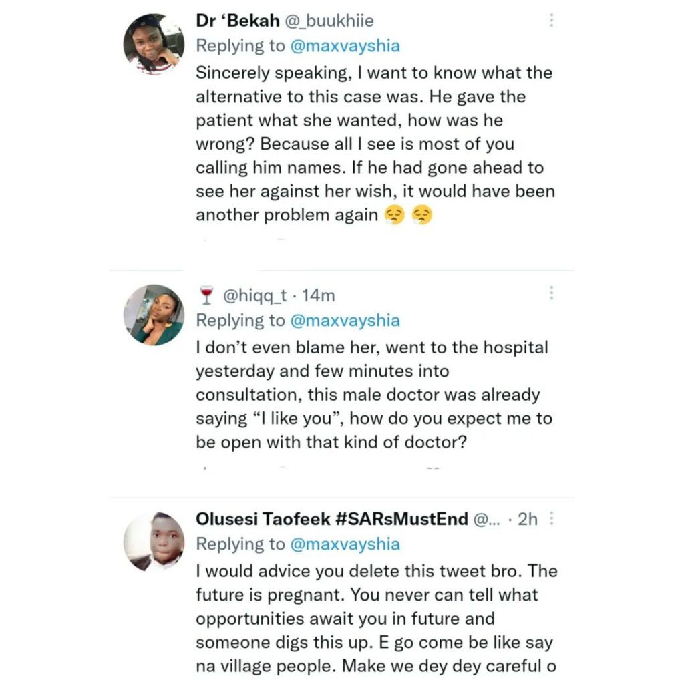Image resolution: width=684 pixels, height=684 pixels.
Task: Open more options on Olusesi Taofeek's tweet
Action: [551, 519]
